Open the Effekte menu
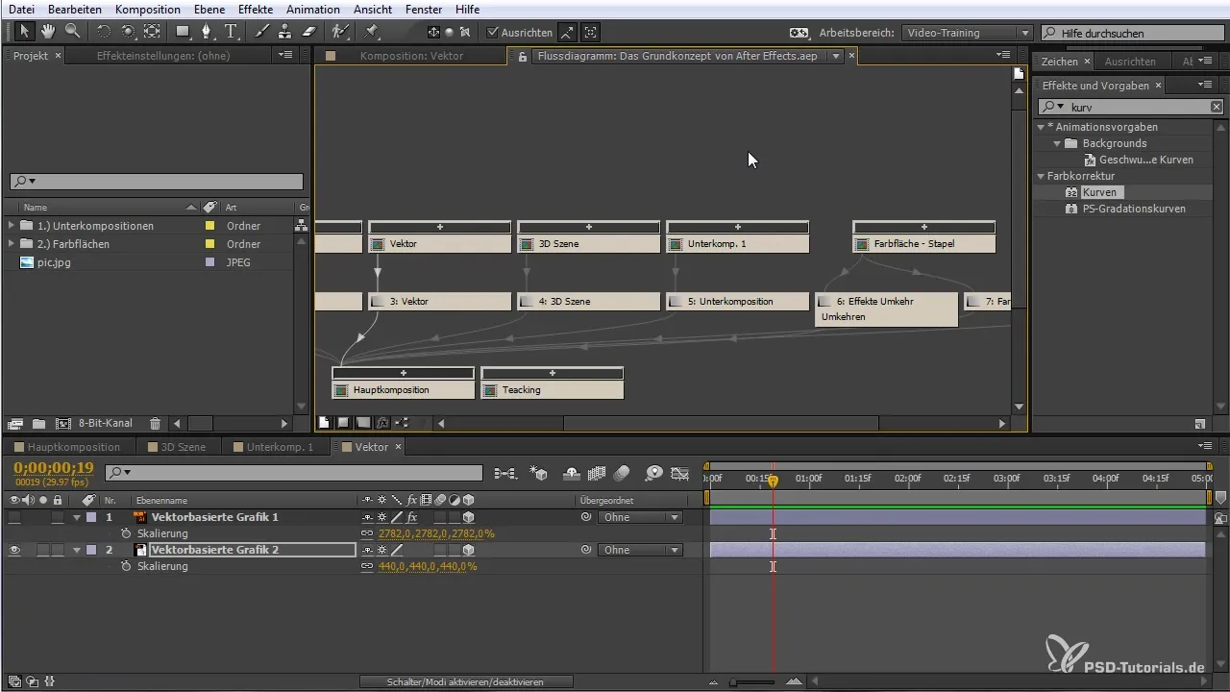 (x=256, y=10)
